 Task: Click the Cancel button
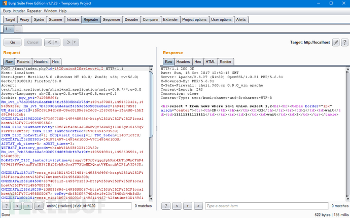(x=32, y=42)
